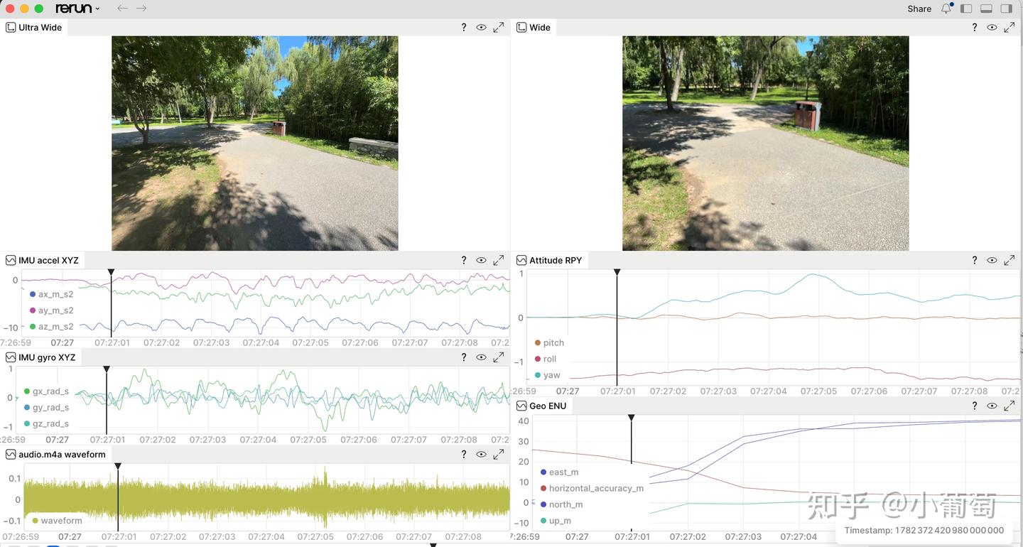
Task: Show help for Ultra Wide view
Action: point(464,27)
